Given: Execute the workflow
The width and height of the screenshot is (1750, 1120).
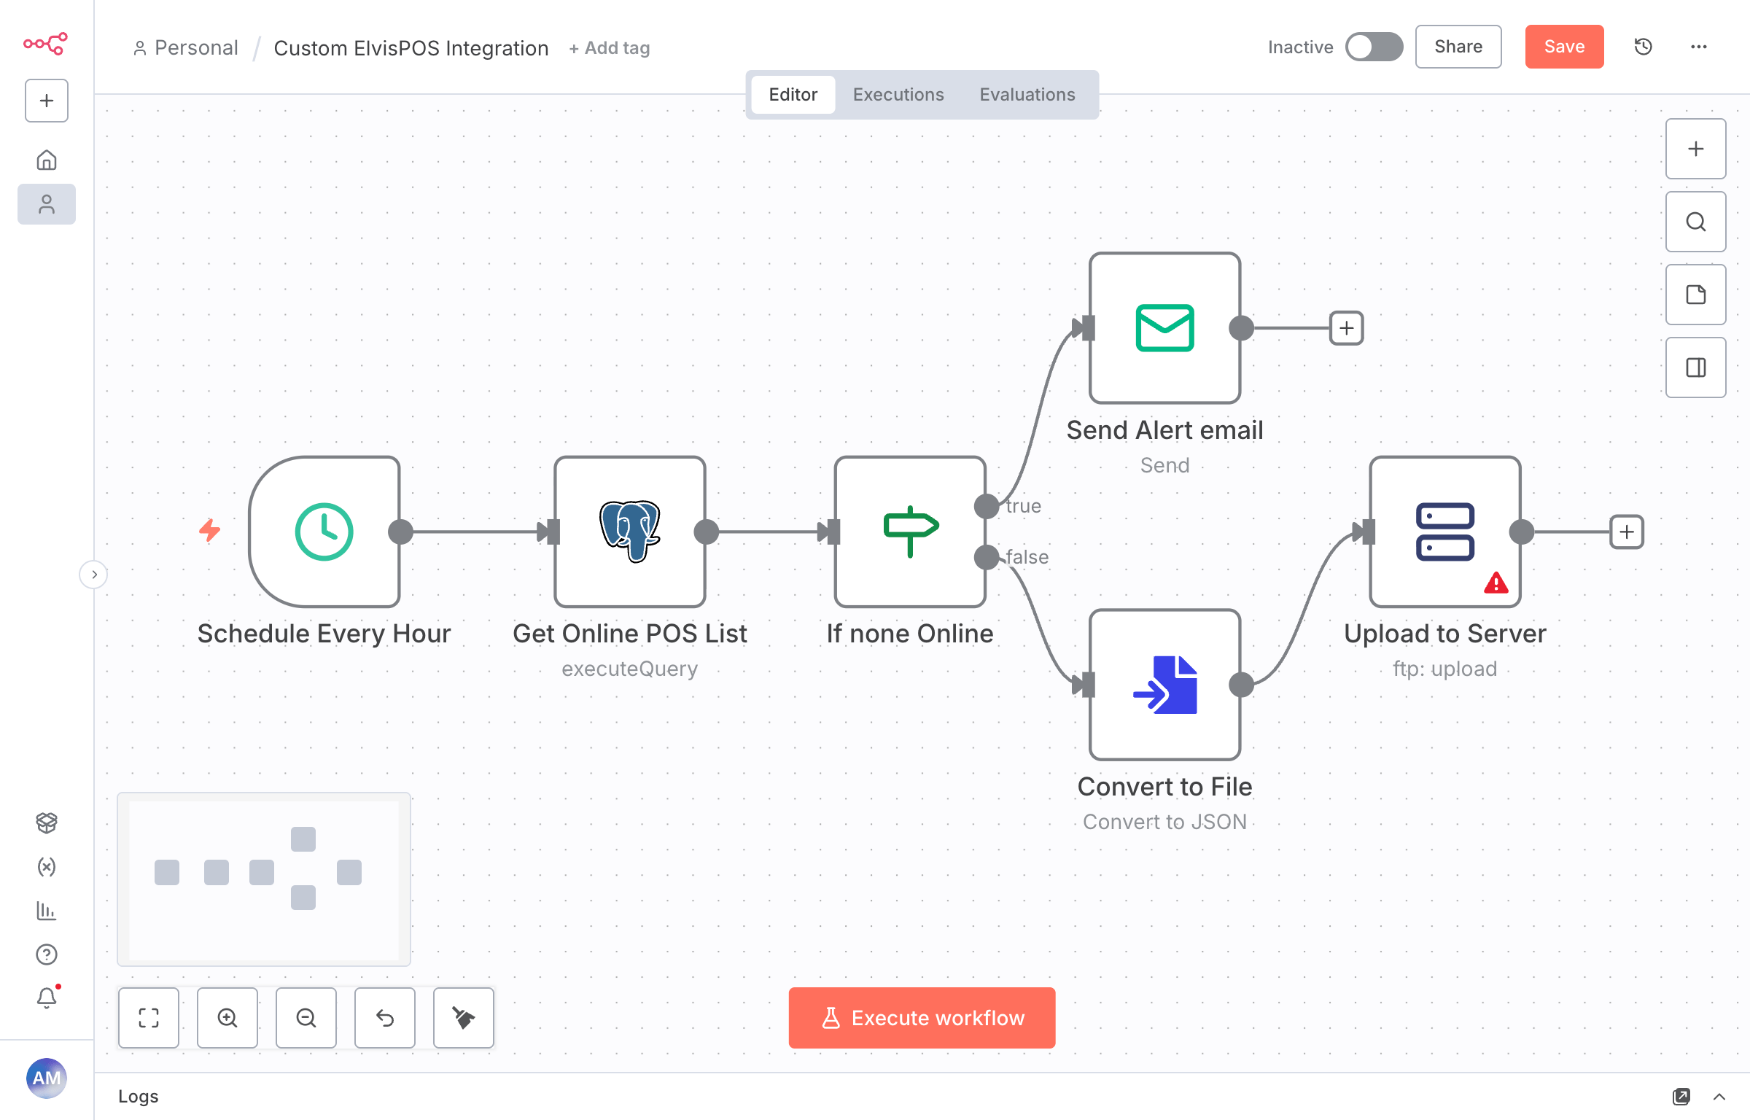Looking at the screenshot, I should click(921, 1018).
